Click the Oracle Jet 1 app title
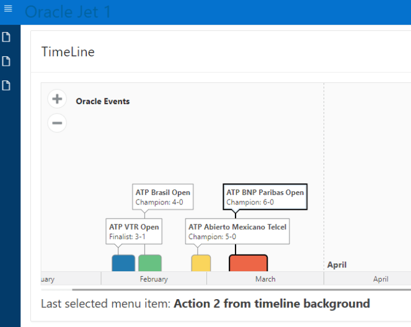This screenshot has height=327, width=411. coord(68,12)
